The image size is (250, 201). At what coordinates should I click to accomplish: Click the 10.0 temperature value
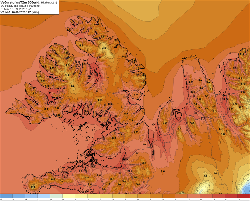[138, 75]
